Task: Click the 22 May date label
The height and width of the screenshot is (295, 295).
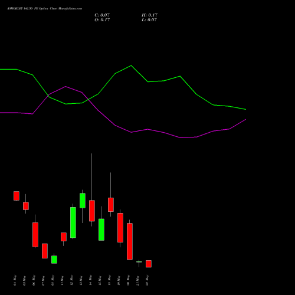Action: click(147, 280)
